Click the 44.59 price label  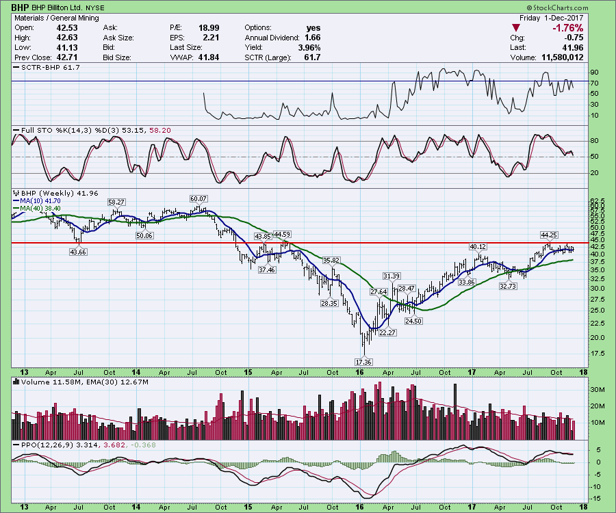(282, 235)
